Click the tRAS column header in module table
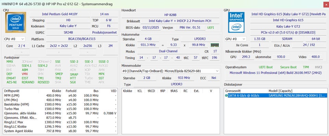329x136 pixels. pyautogui.click(x=174, y=91)
